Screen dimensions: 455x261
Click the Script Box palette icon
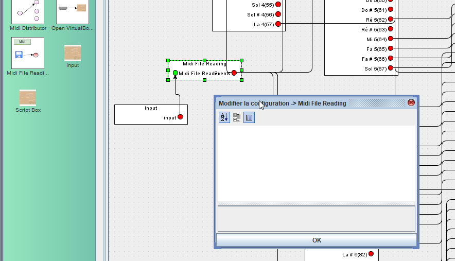(x=28, y=98)
